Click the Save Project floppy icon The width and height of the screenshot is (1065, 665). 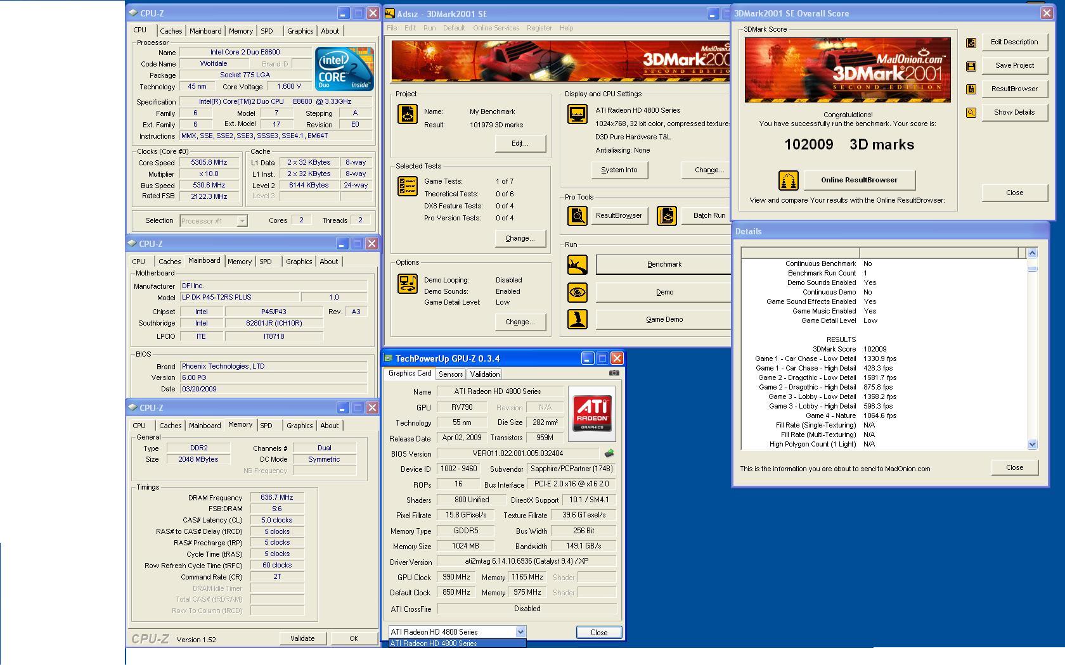click(971, 66)
